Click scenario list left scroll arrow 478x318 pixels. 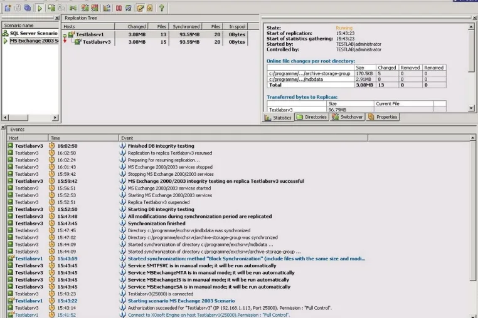click(5, 118)
